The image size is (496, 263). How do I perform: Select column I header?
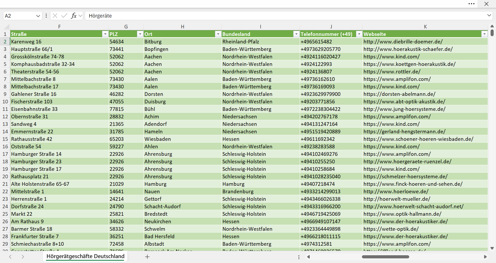pos(261,27)
